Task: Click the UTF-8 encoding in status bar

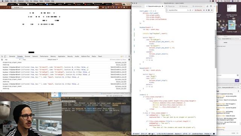Action: (185, 134)
